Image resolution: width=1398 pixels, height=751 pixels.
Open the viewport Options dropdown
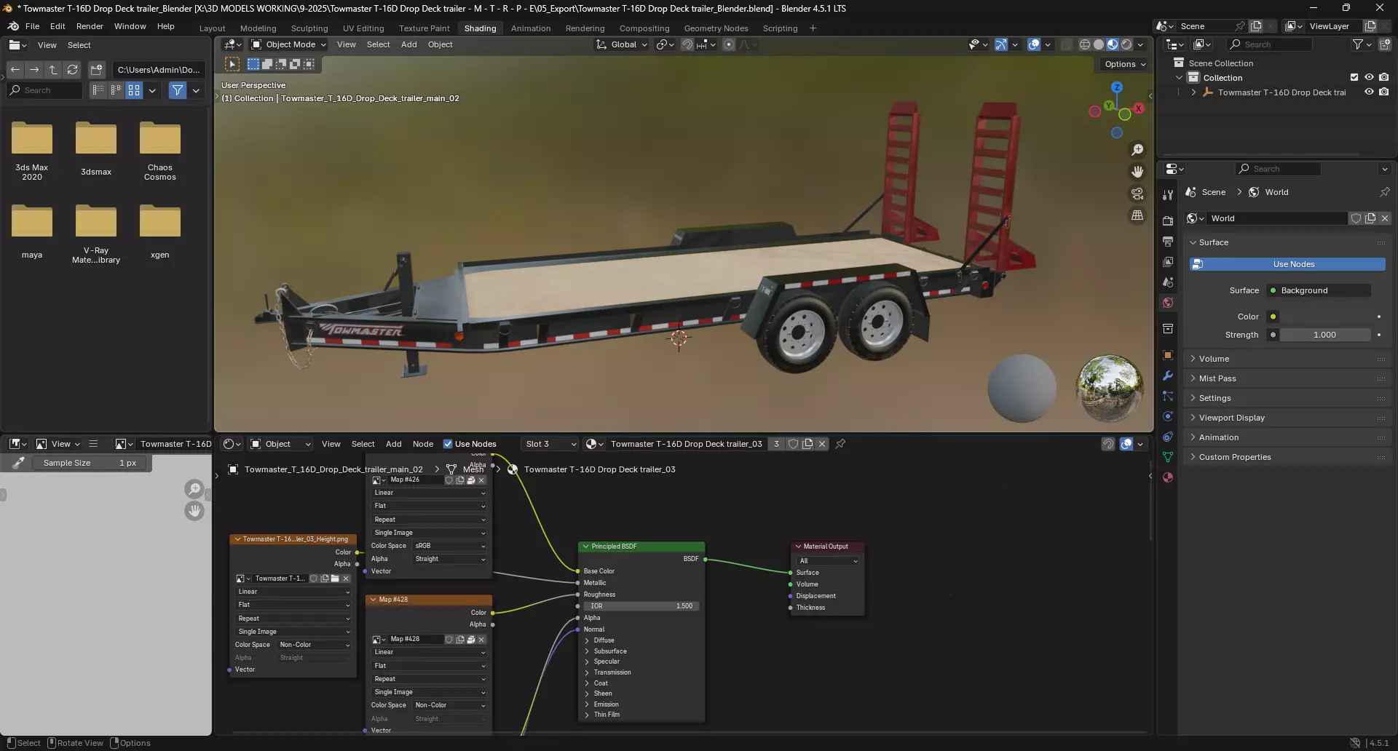coord(1124,64)
